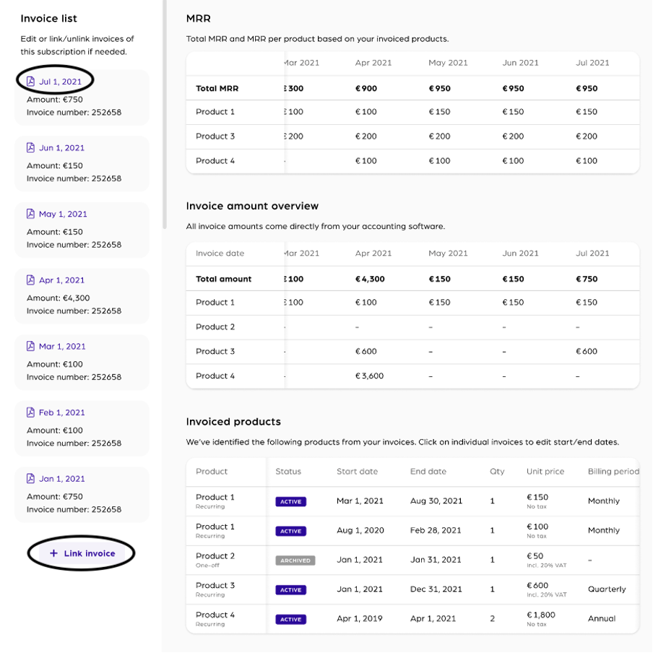
Task: Select Amount €4,300 in invoice list
Action: 59,298
